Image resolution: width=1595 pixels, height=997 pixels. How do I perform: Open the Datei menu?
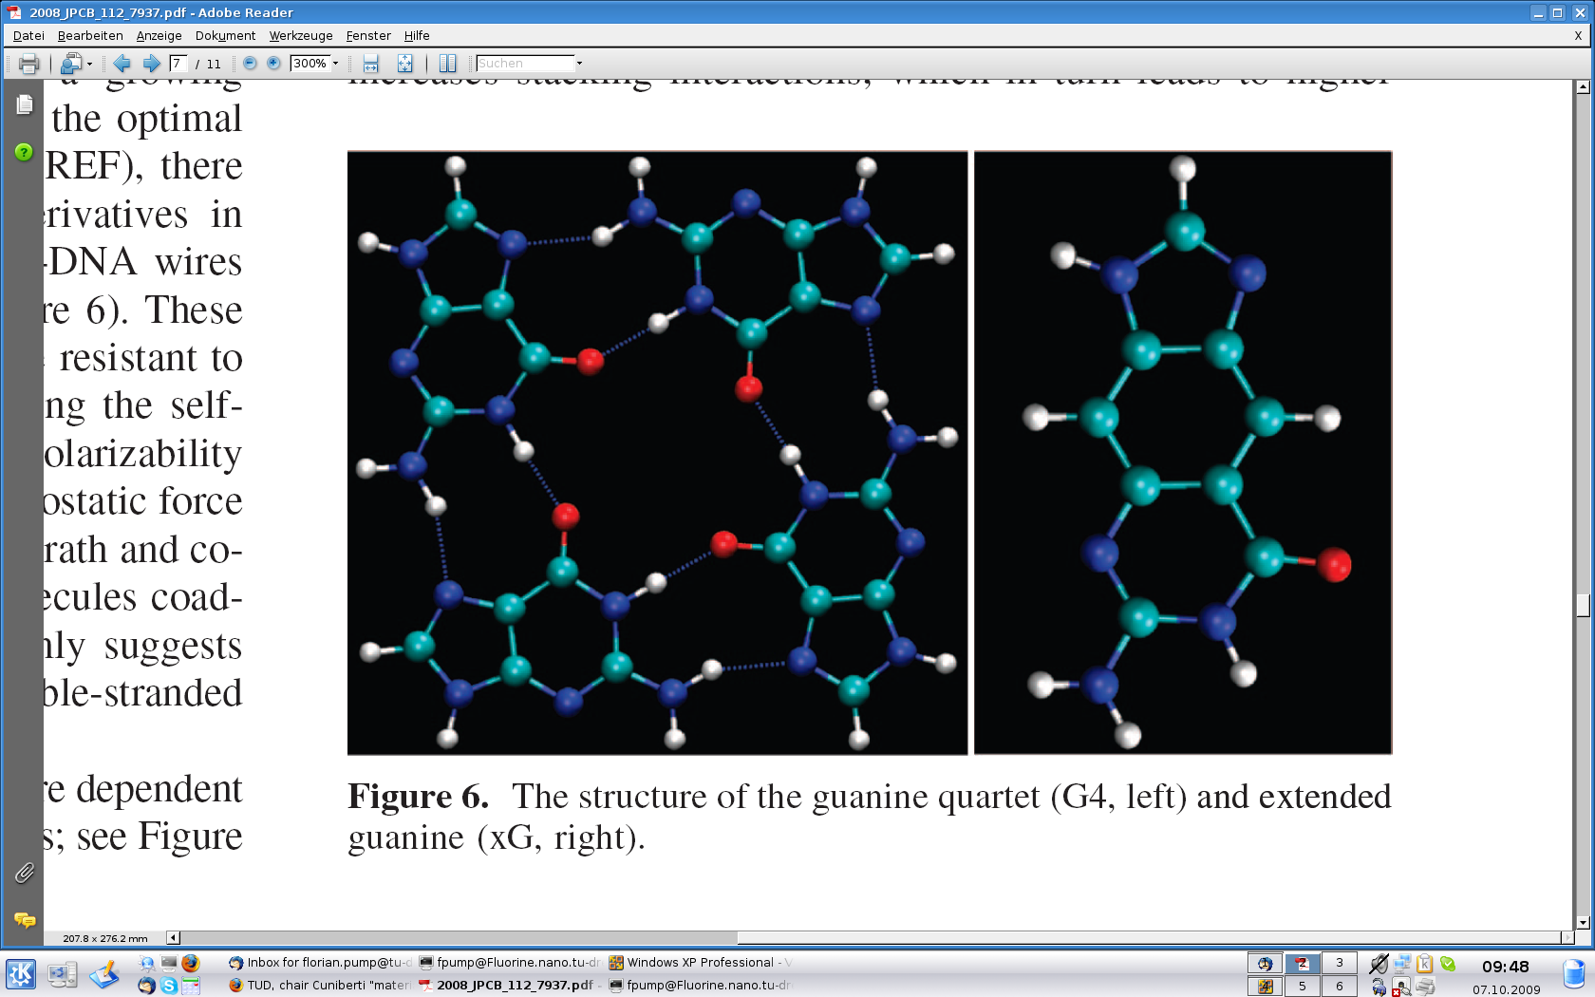tap(28, 36)
